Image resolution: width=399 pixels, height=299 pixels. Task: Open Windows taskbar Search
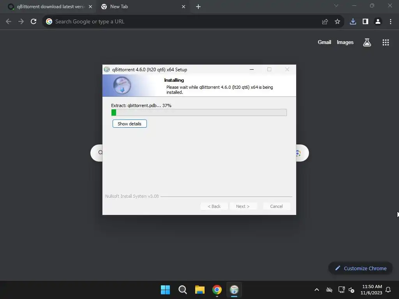pyautogui.click(x=182, y=290)
